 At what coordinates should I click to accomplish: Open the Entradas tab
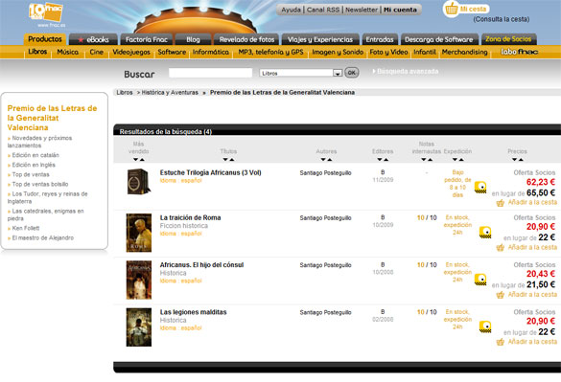pyautogui.click(x=380, y=39)
